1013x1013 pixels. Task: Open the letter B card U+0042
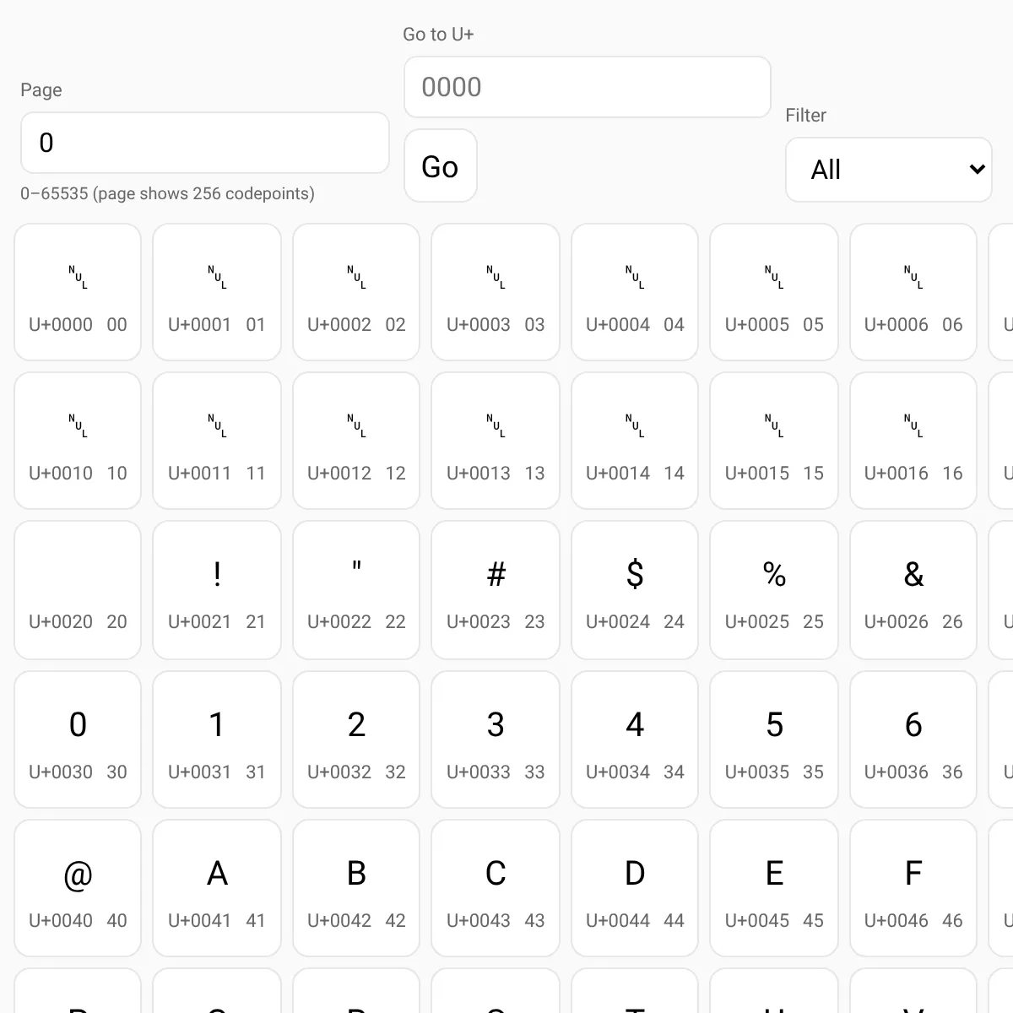coord(356,888)
